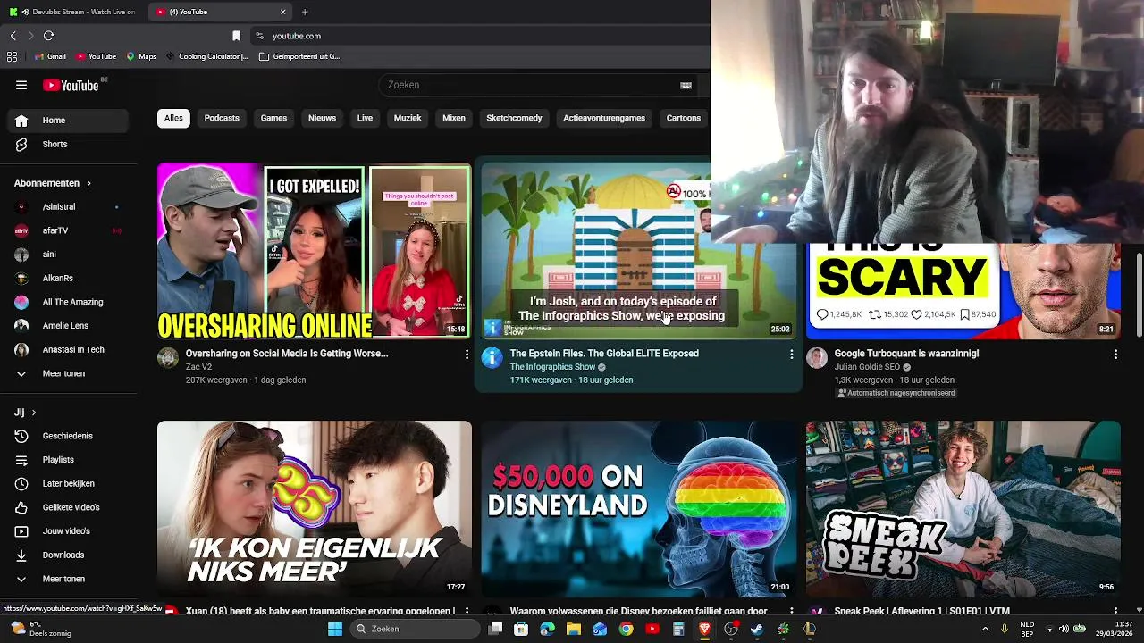Viewport: 1144px width, 643px height.
Task: Open Geïmporteerd uit G... bookmarks folder
Action: pos(299,56)
